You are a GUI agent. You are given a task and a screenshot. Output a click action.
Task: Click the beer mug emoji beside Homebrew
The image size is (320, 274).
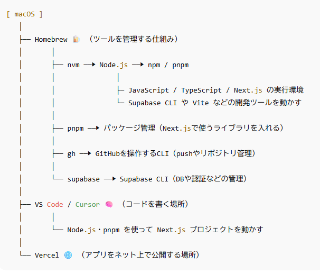click(x=76, y=39)
